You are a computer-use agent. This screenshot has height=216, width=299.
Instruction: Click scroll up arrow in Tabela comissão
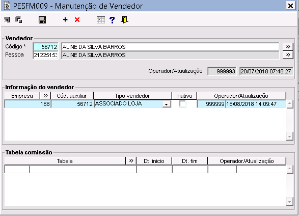[x=290, y=169]
